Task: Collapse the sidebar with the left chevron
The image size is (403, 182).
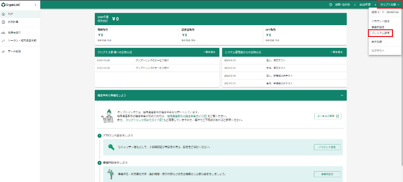Action: [x=35, y=5]
